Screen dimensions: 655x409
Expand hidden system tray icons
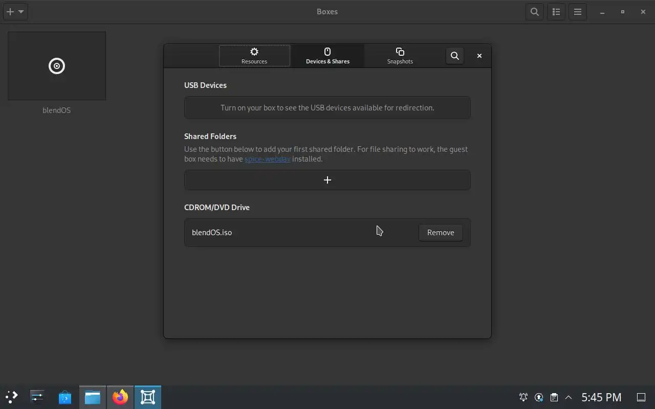pyautogui.click(x=569, y=397)
